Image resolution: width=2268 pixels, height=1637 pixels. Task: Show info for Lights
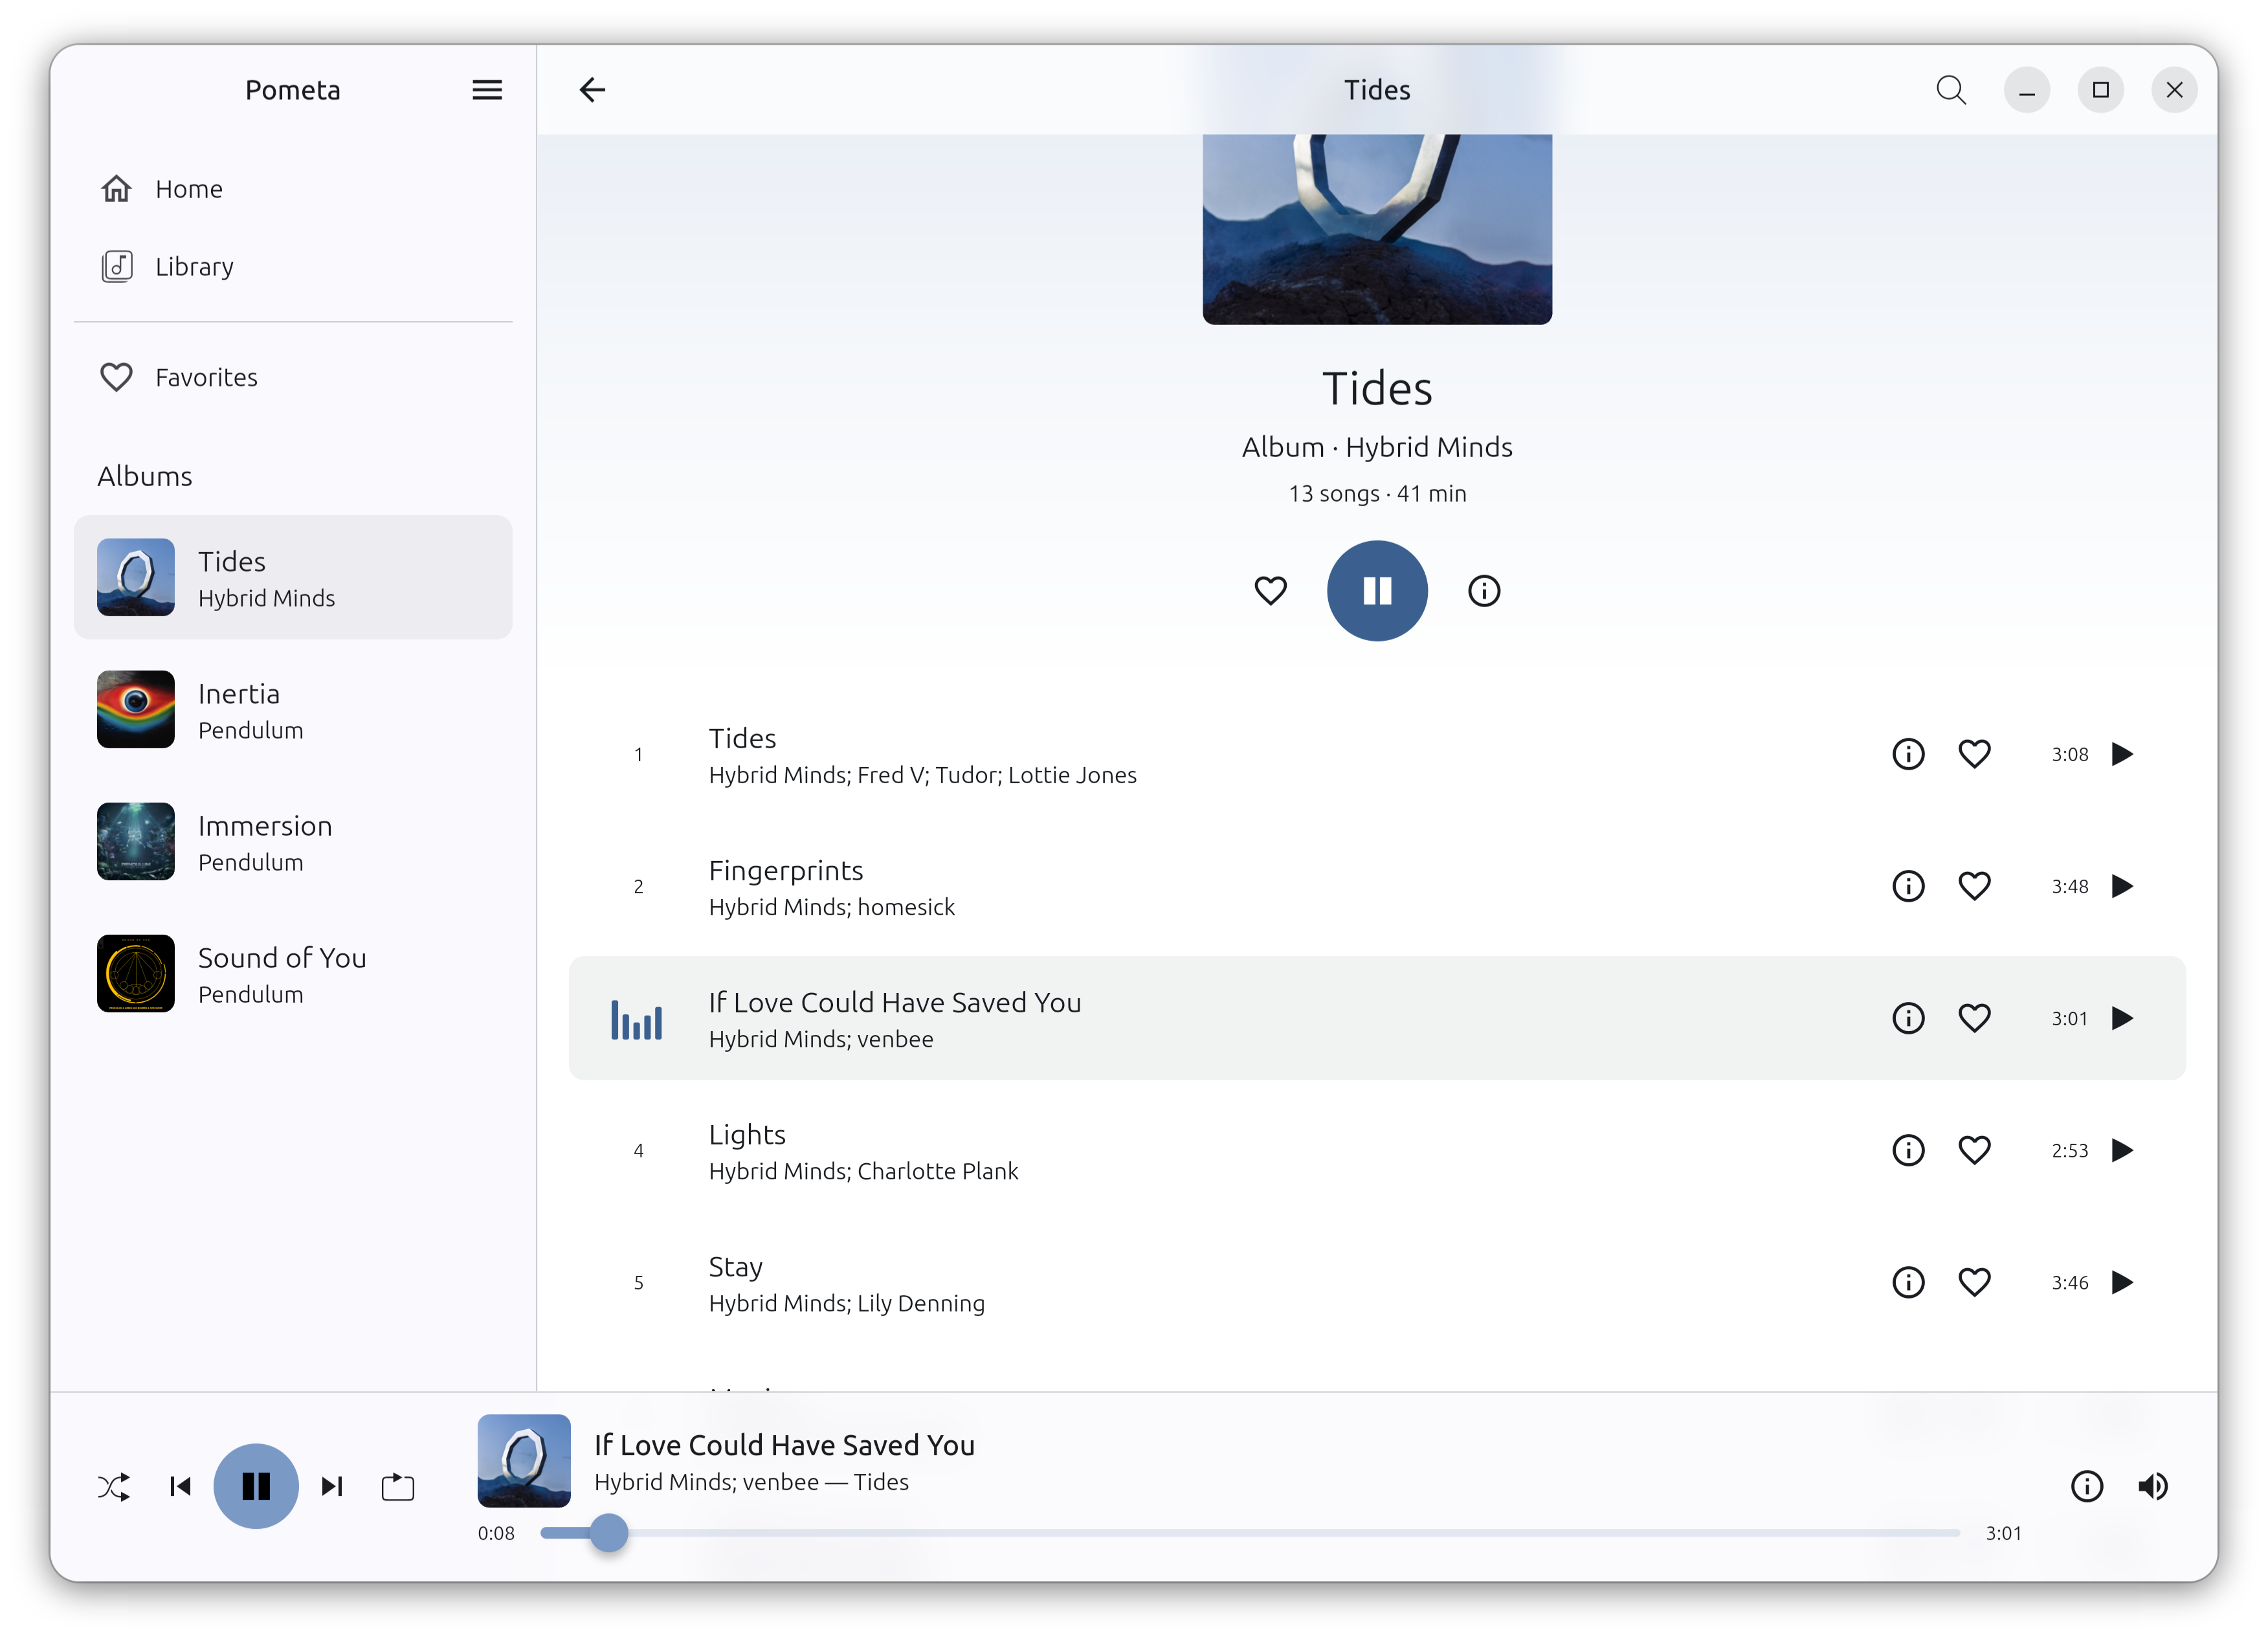tap(1908, 1150)
